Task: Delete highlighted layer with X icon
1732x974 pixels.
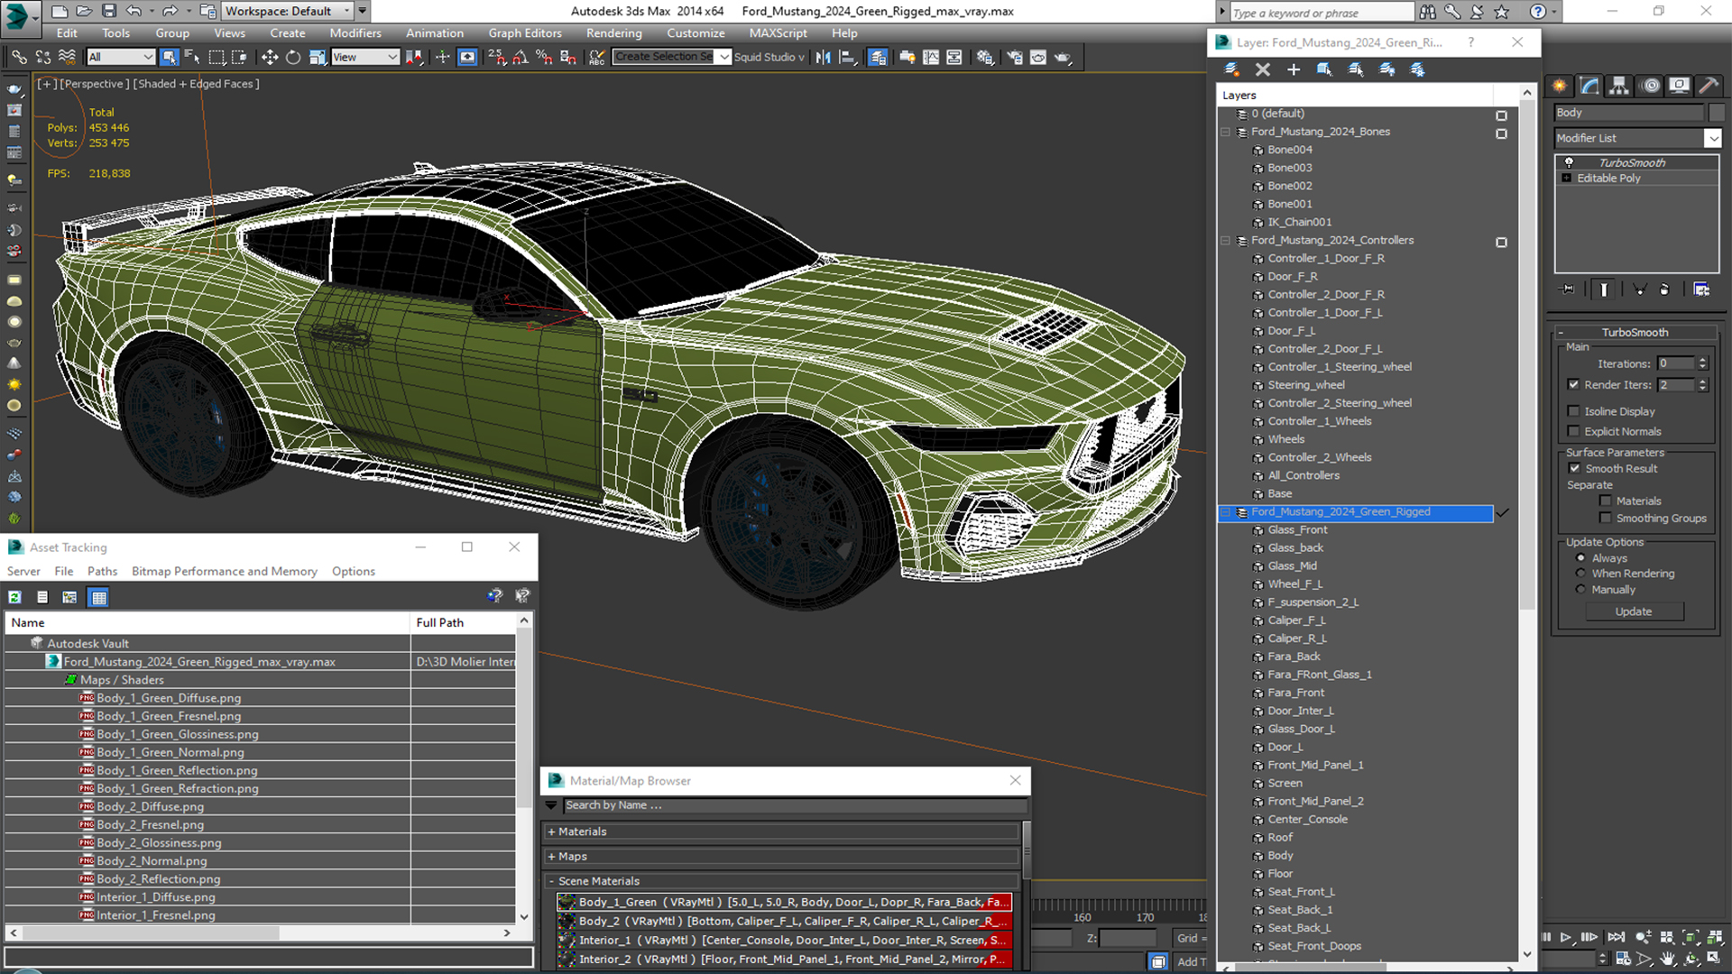Action: click(x=1263, y=69)
